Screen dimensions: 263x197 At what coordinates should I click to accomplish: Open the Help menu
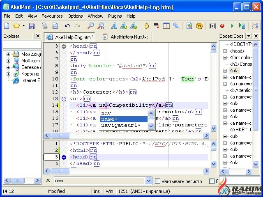click(x=131, y=16)
